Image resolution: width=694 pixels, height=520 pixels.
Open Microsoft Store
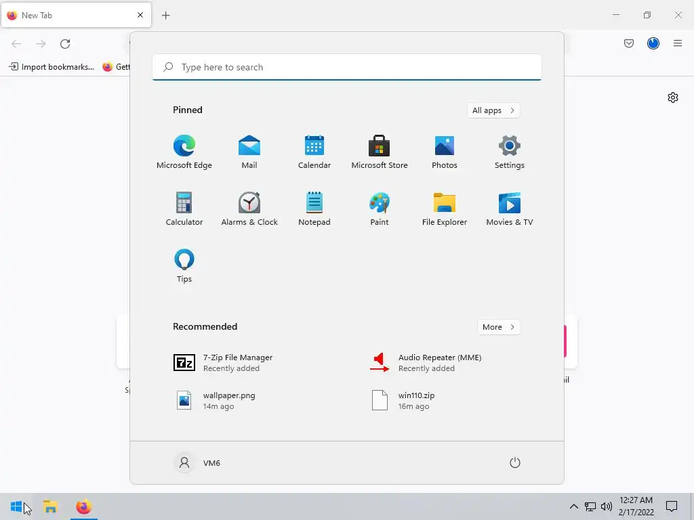380,152
